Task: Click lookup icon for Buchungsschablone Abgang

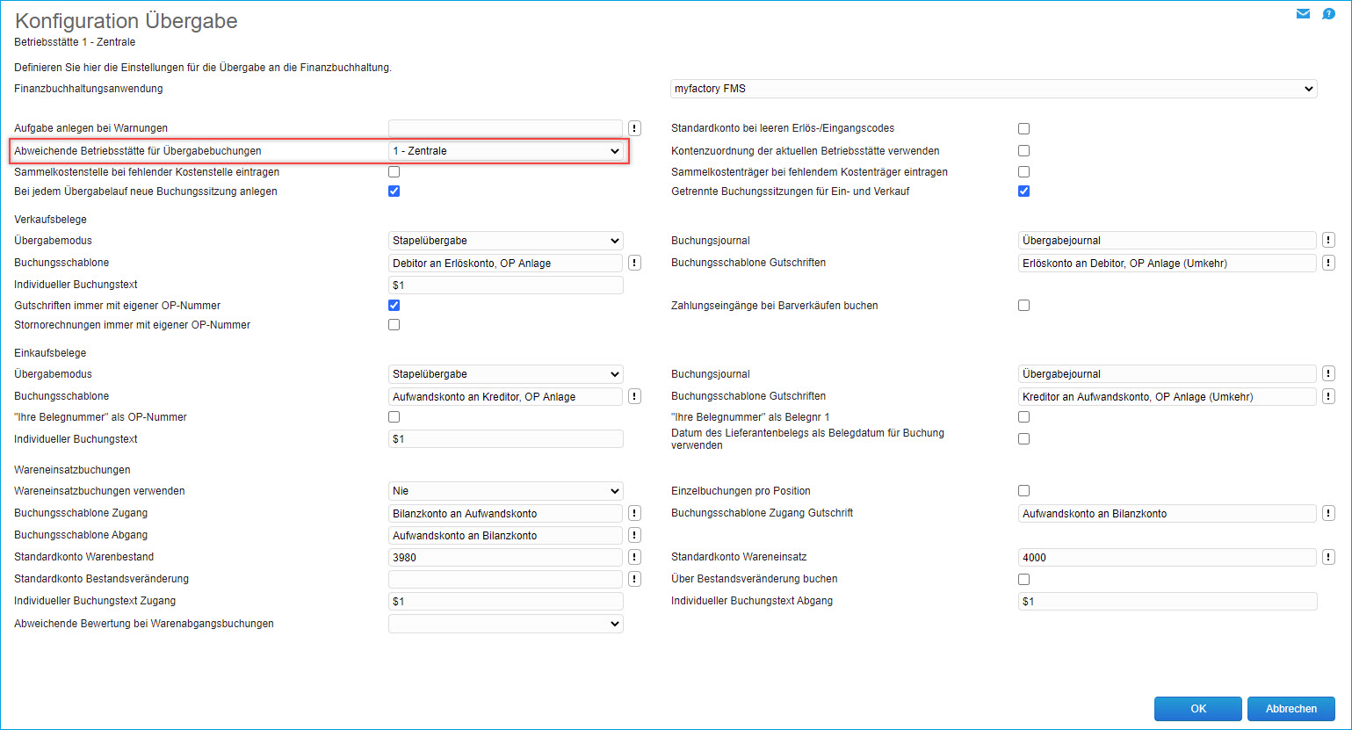Action: tap(634, 535)
